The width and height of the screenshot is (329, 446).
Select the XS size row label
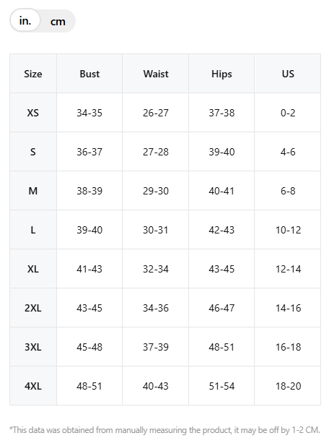point(33,113)
